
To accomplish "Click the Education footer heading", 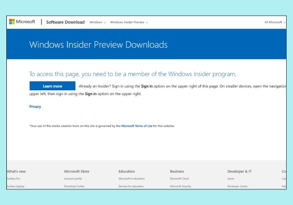I will tap(126, 171).
